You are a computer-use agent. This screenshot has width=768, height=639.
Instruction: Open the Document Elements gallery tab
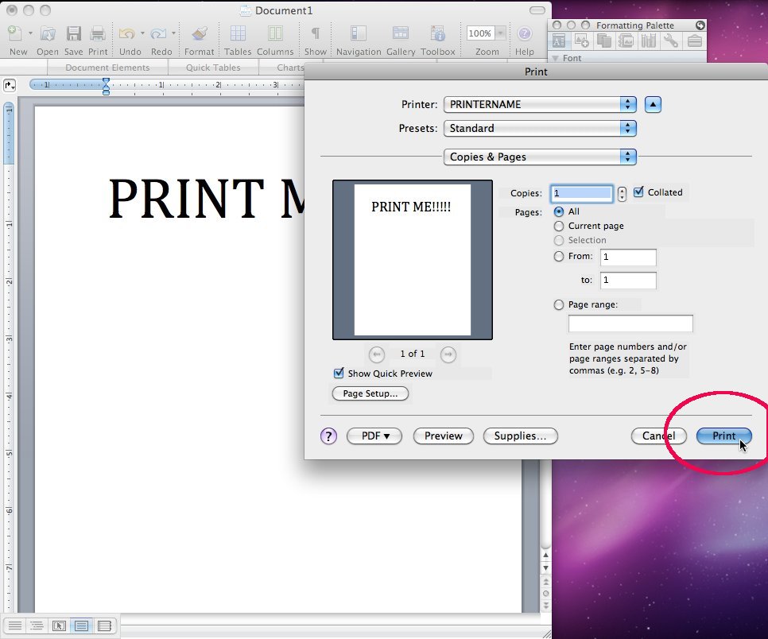(107, 67)
